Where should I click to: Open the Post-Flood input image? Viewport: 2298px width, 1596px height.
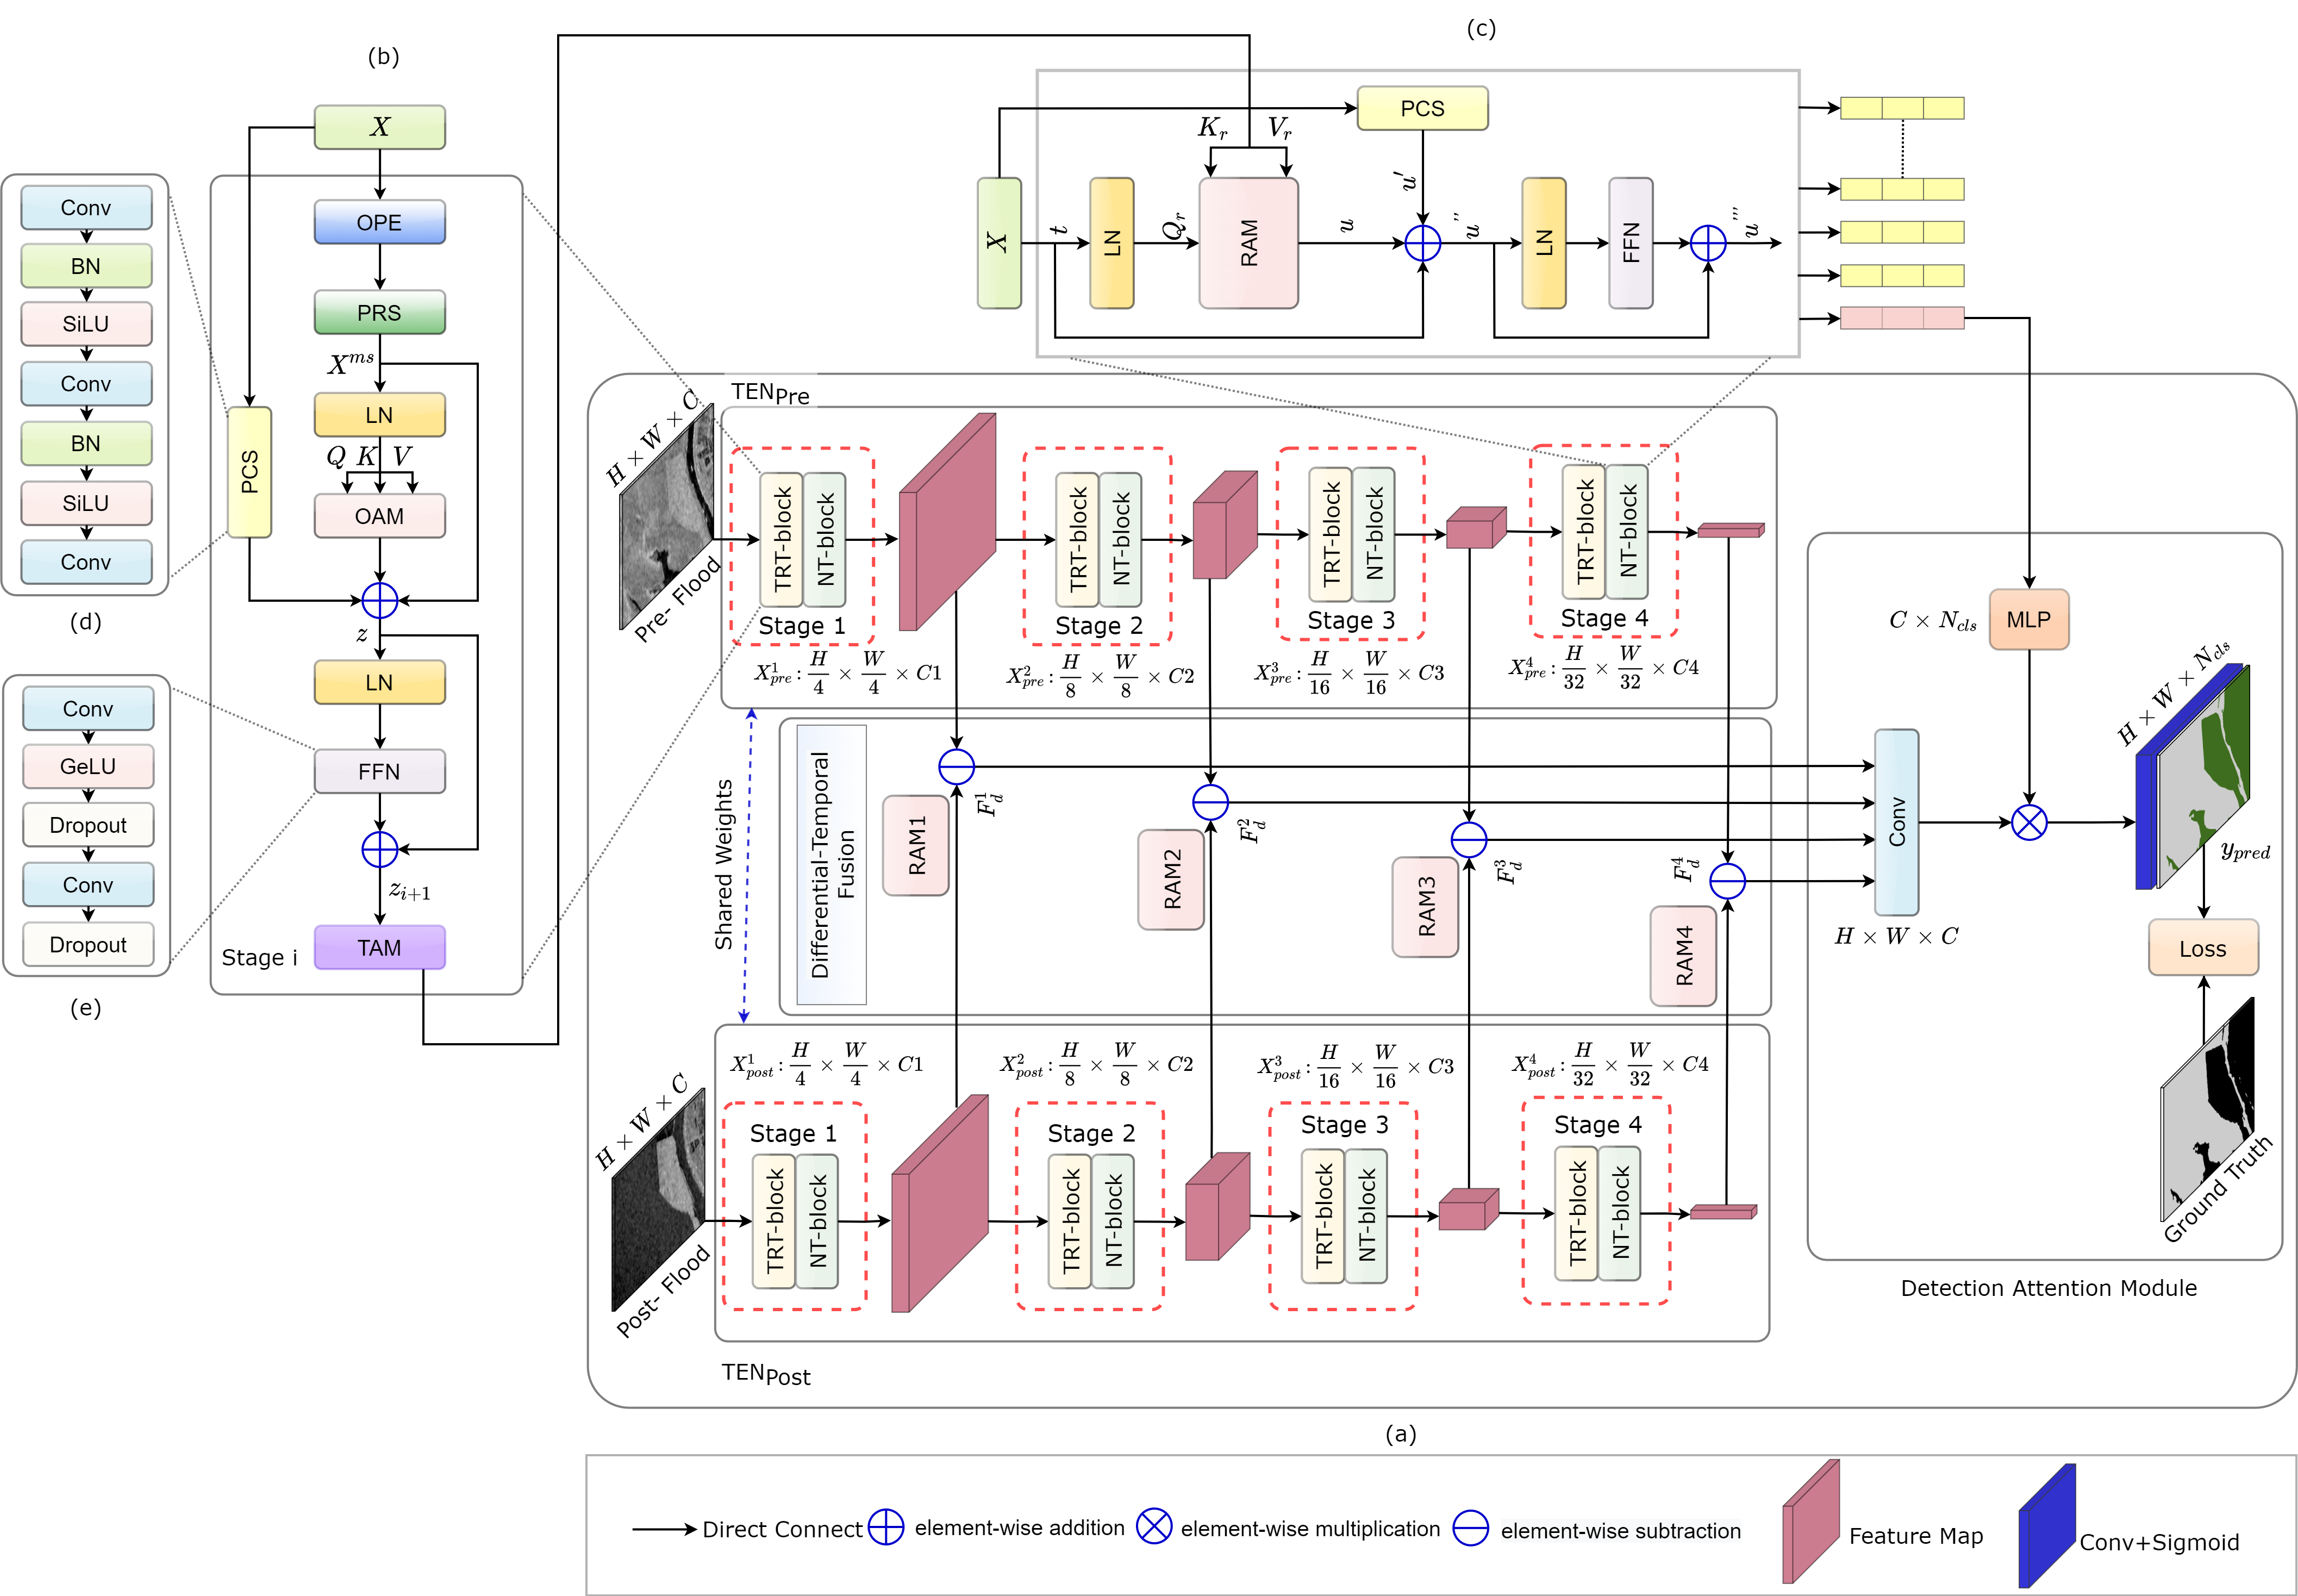click(x=659, y=1199)
